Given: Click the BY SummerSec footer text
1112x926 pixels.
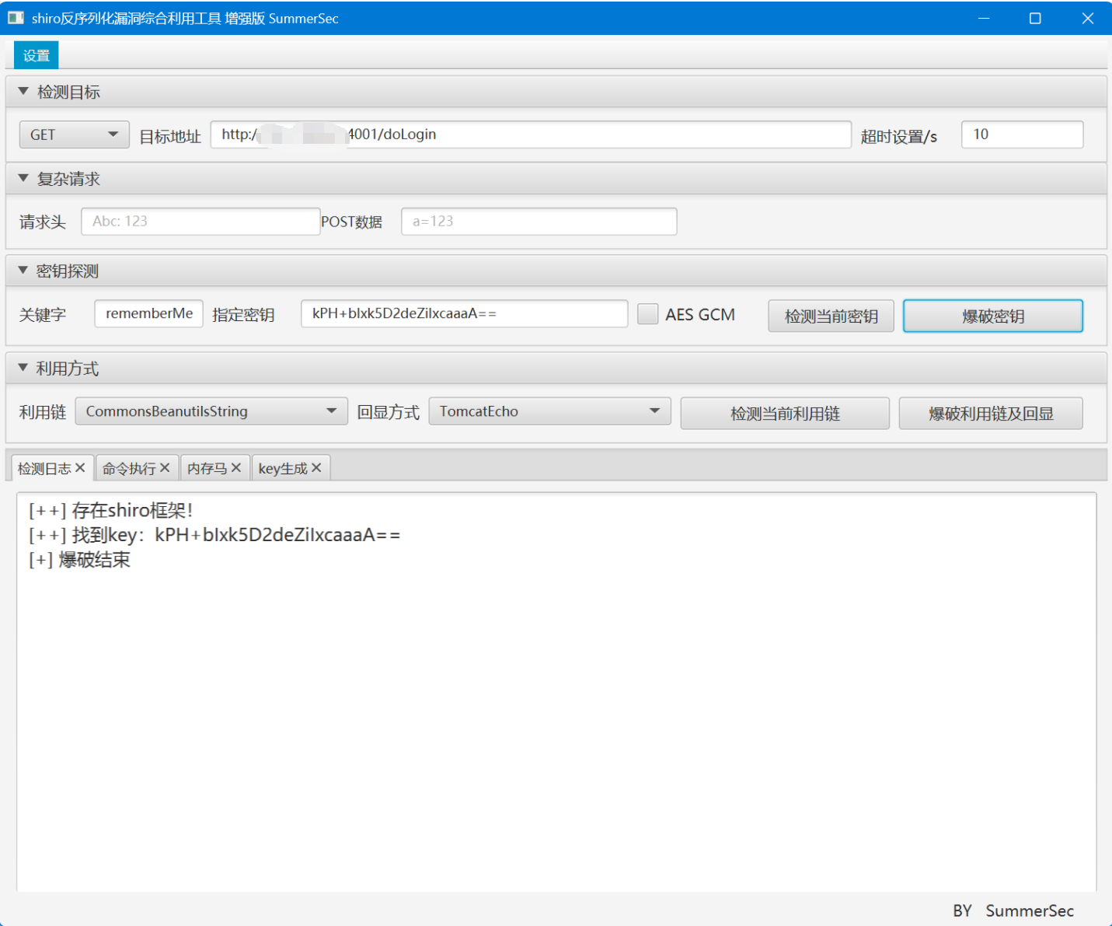Looking at the screenshot, I should (1013, 910).
